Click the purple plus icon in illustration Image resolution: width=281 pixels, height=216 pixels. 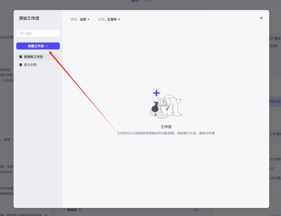point(156,93)
